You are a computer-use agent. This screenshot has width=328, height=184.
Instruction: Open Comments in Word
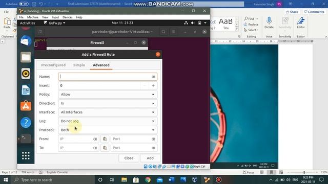point(314,12)
